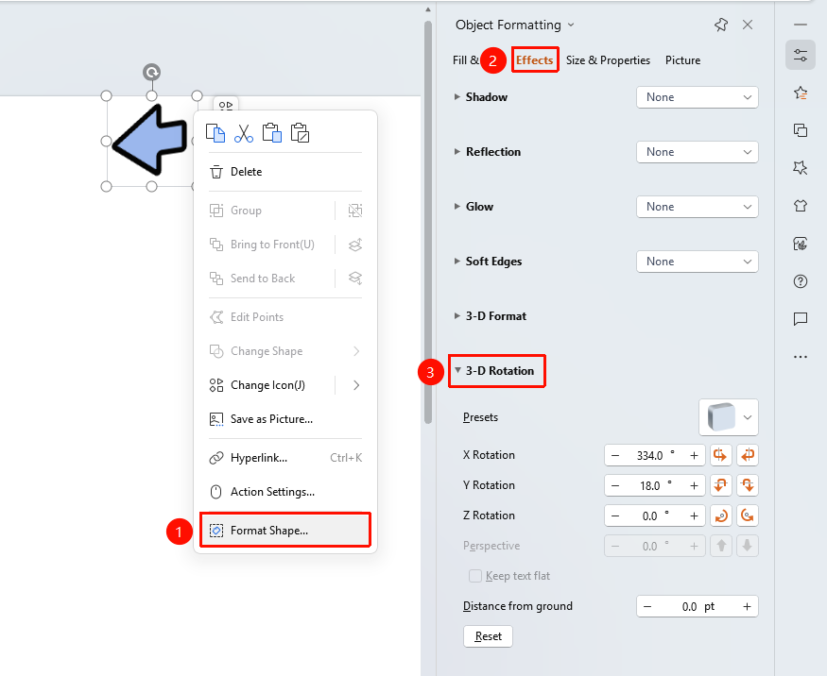Screen dimensions: 827x676
Task: Open the picture-with-leaf sidebar icon
Action: 801,244
